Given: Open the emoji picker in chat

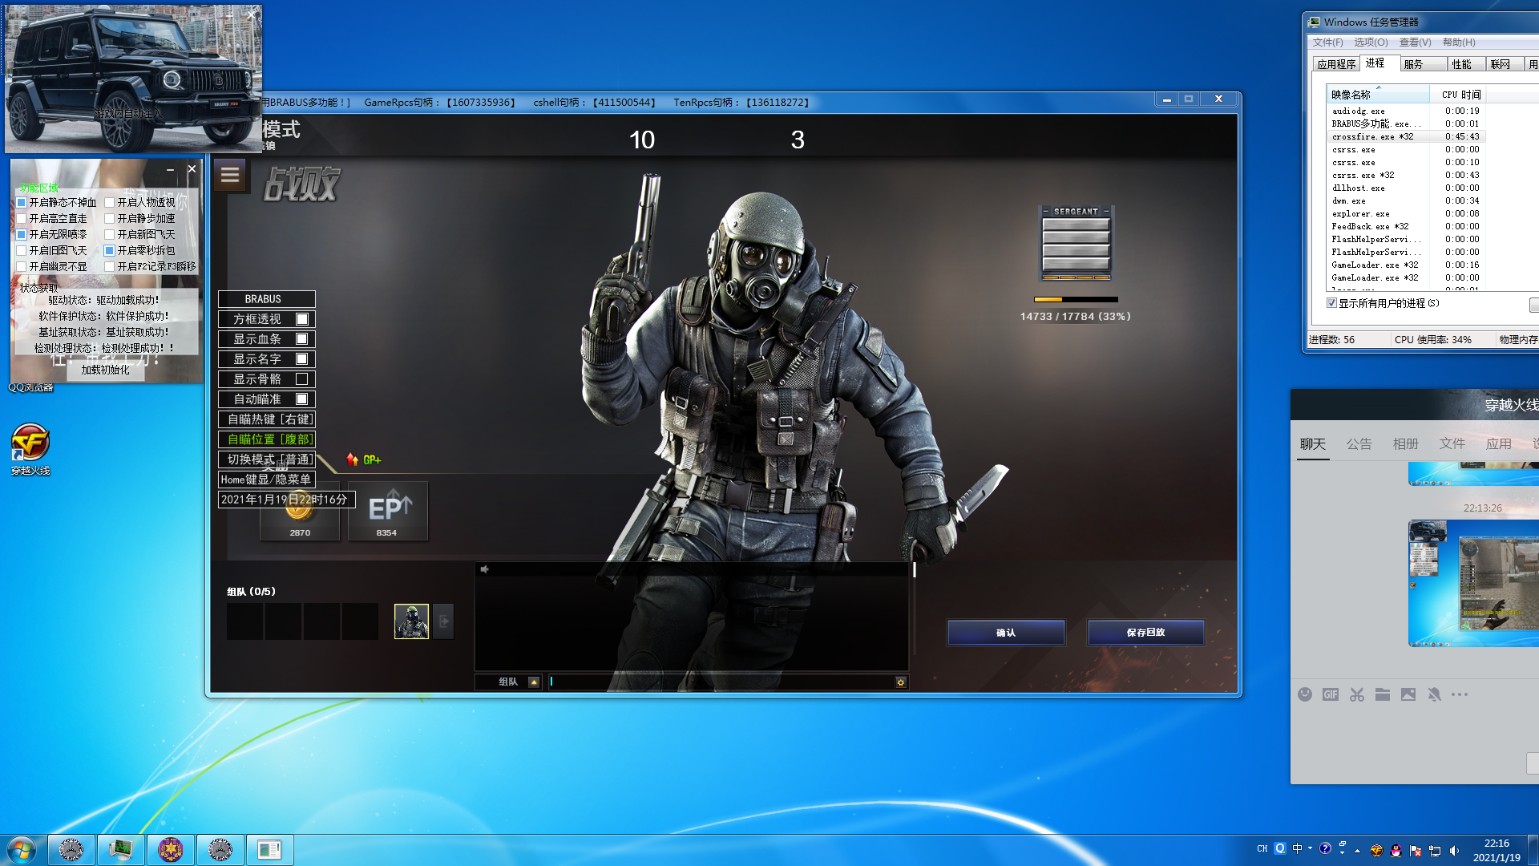Looking at the screenshot, I should tap(1305, 694).
